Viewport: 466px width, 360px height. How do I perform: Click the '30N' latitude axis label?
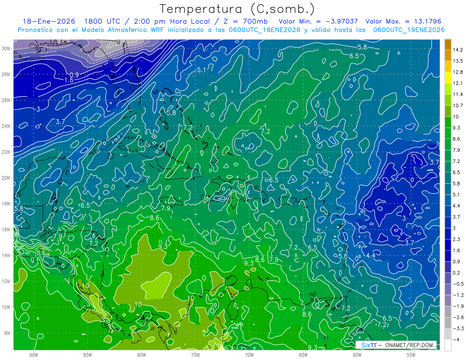coord(6,49)
